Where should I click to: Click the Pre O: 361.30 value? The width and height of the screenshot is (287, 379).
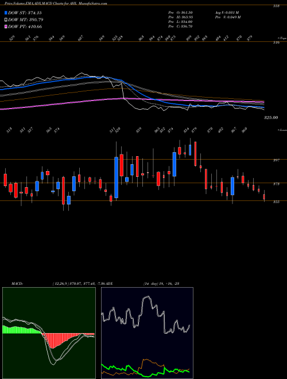coord(180,13)
